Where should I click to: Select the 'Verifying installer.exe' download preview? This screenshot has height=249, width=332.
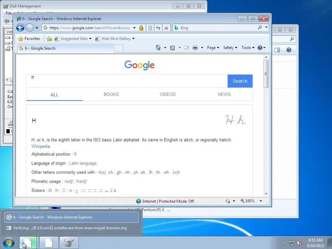coord(72,228)
